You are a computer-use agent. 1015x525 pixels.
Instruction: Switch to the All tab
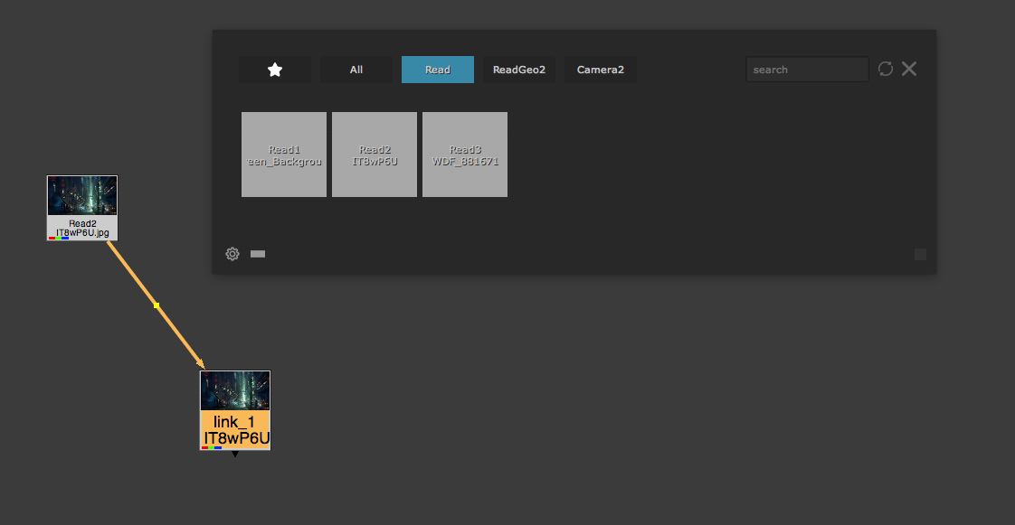tap(356, 70)
